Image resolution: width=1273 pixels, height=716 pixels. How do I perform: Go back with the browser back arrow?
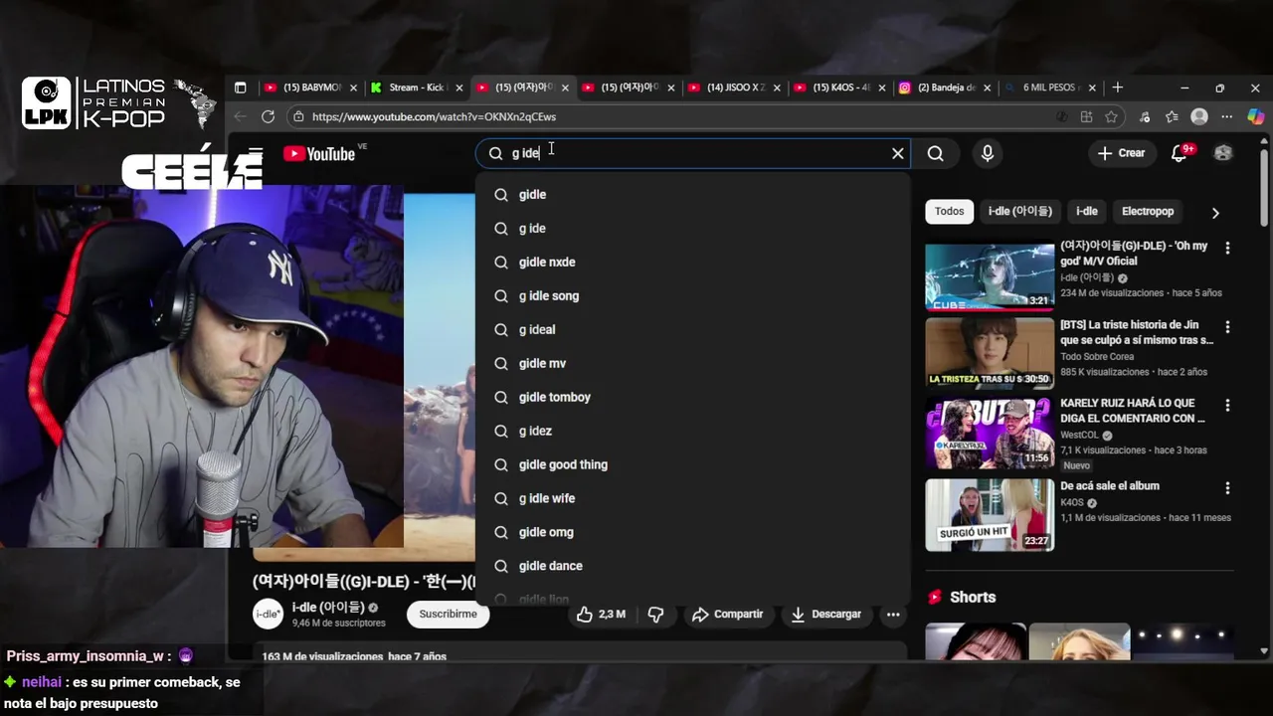coord(240,116)
